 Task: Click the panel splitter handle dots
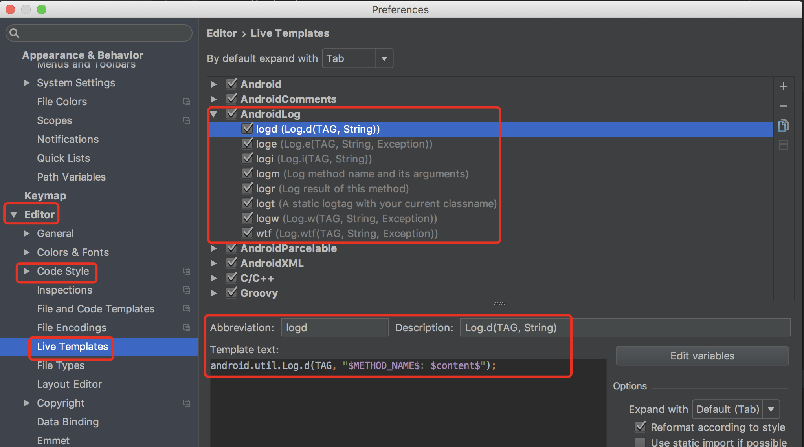[x=500, y=303]
